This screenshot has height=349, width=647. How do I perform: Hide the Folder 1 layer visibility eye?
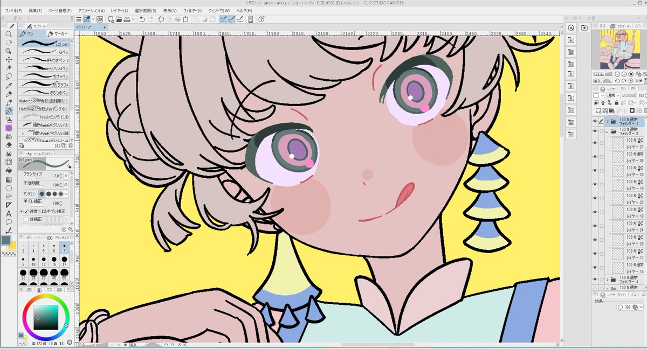(595, 122)
